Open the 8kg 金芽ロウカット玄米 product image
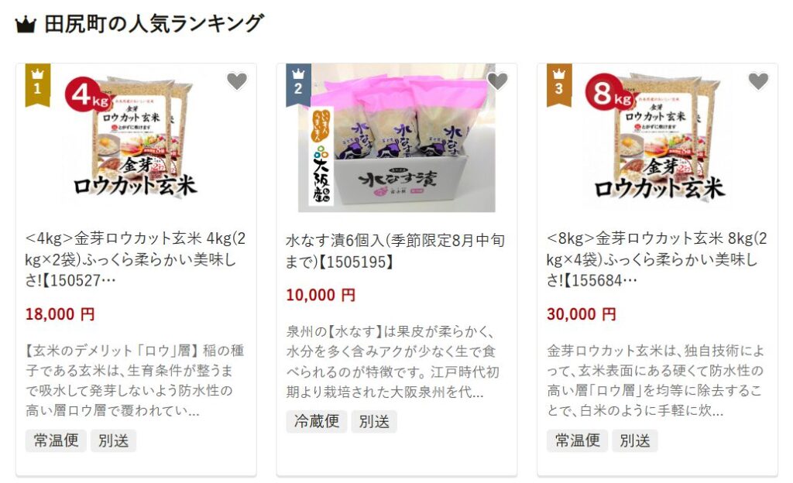 point(657,138)
